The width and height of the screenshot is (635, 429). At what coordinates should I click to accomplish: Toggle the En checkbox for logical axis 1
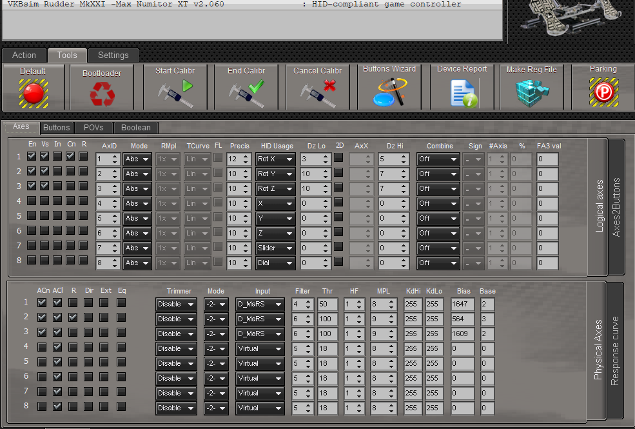(32, 156)
